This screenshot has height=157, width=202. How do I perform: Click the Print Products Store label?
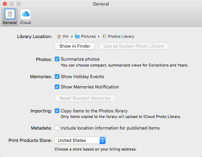click(30, 140)
